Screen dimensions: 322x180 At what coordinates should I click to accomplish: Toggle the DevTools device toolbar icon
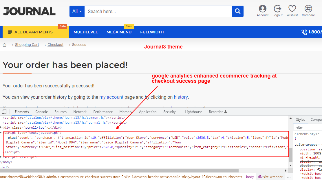click(4, 111)
